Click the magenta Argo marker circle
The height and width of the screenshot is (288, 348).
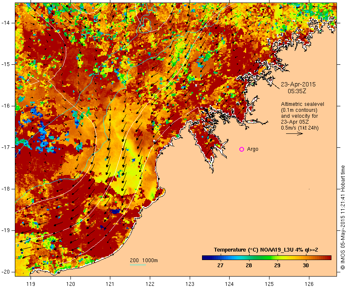242,150
